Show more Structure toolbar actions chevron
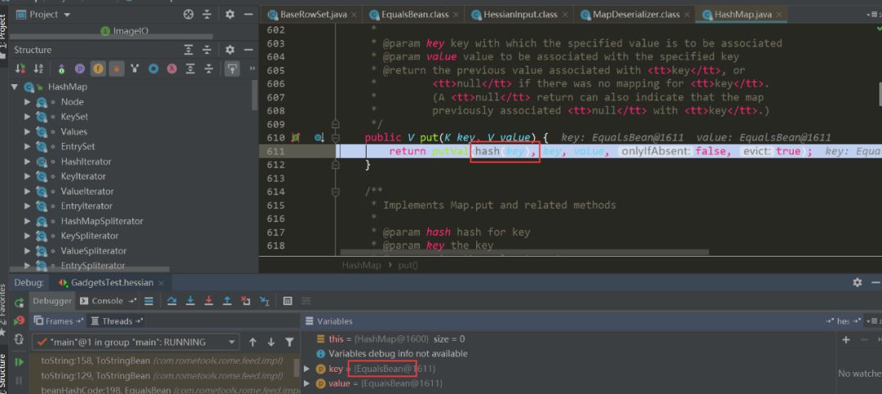 pyautogui.click(x=252, y=69)
